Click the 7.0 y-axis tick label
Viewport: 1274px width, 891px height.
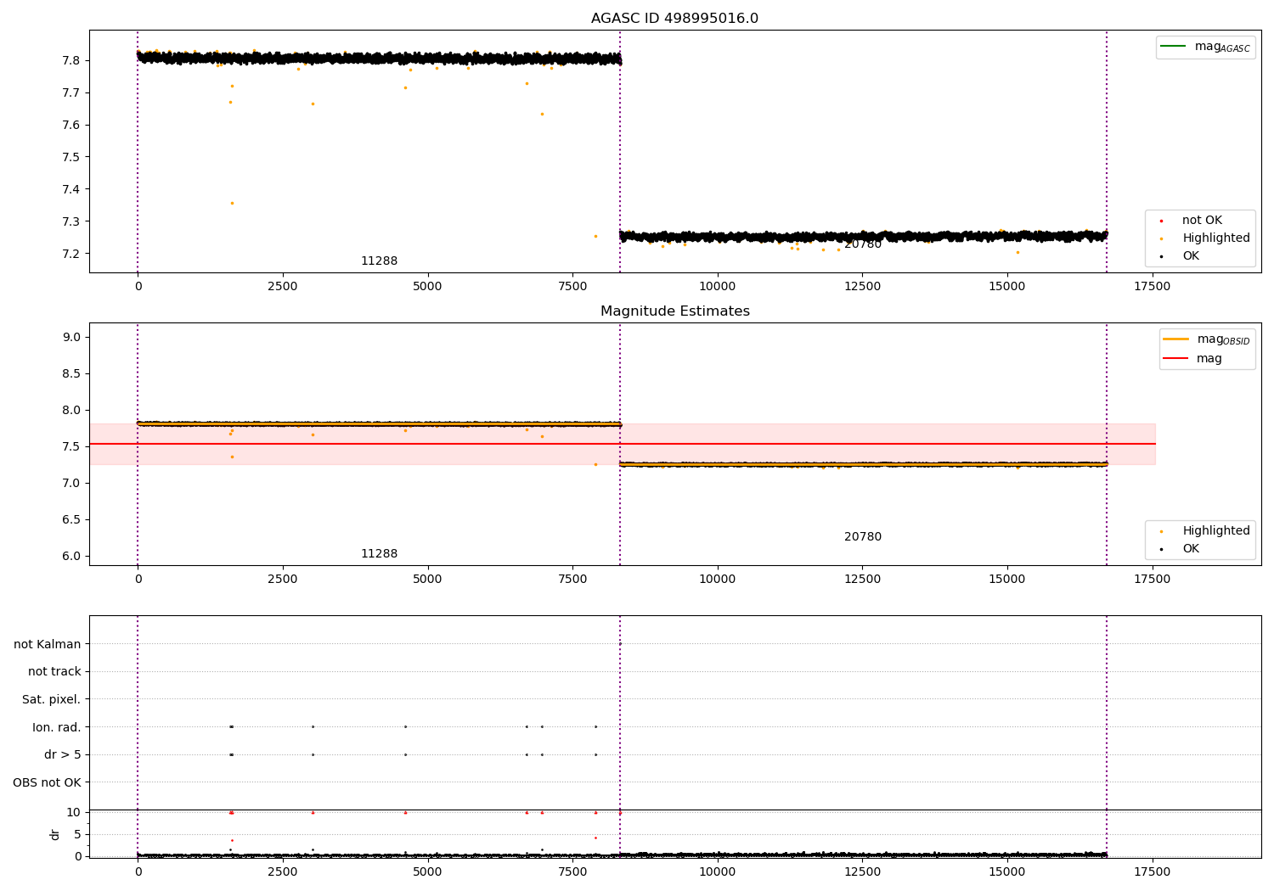pyautogui.click(x=70, y=483)
